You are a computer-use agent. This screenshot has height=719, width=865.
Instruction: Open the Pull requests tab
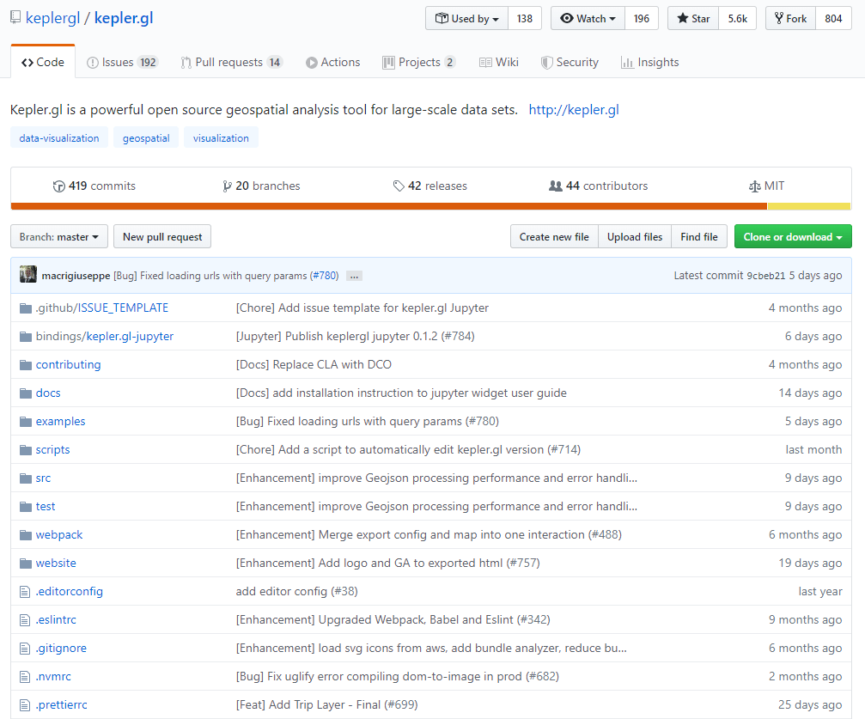pos(230,62)
